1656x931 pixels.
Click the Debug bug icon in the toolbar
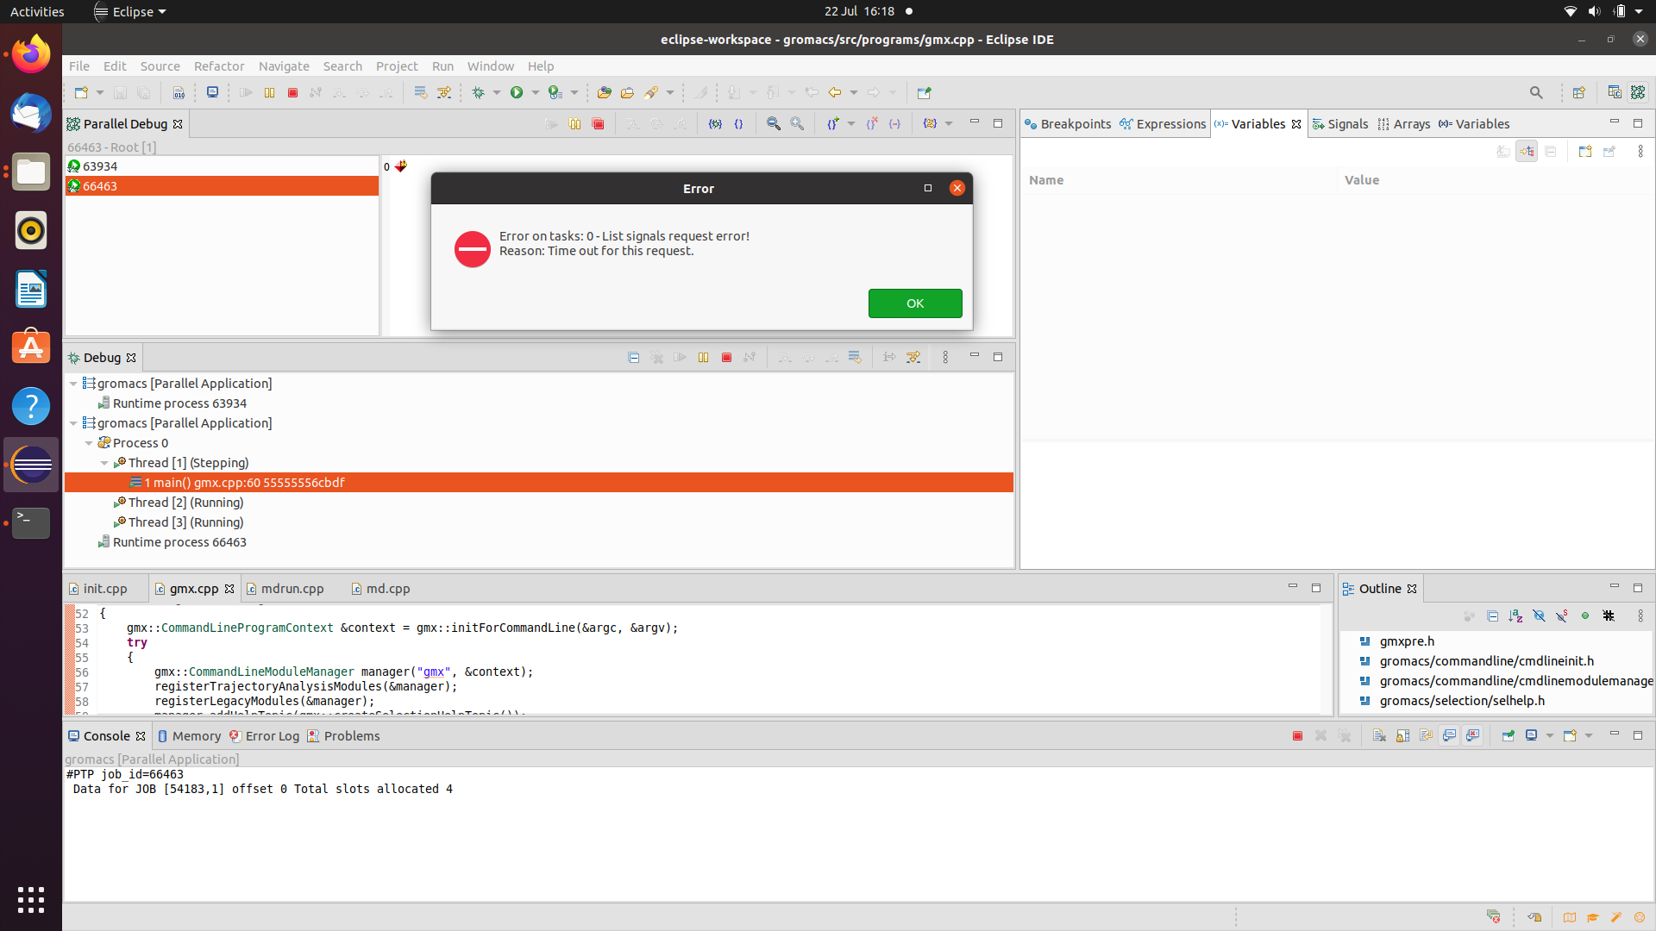point(479,92)
